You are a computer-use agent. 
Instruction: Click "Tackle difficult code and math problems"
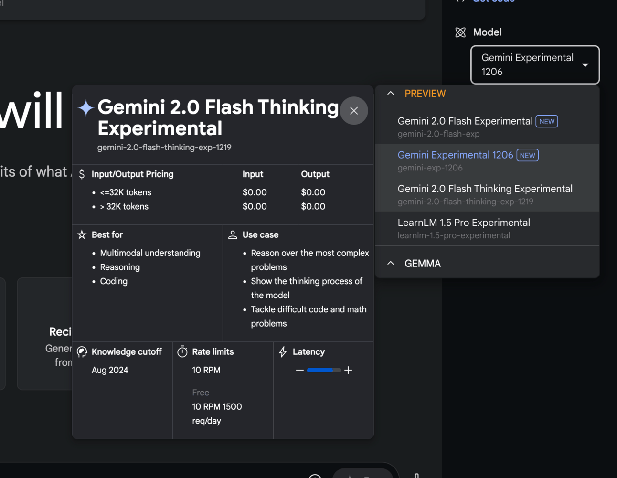(x=308, y=317)
